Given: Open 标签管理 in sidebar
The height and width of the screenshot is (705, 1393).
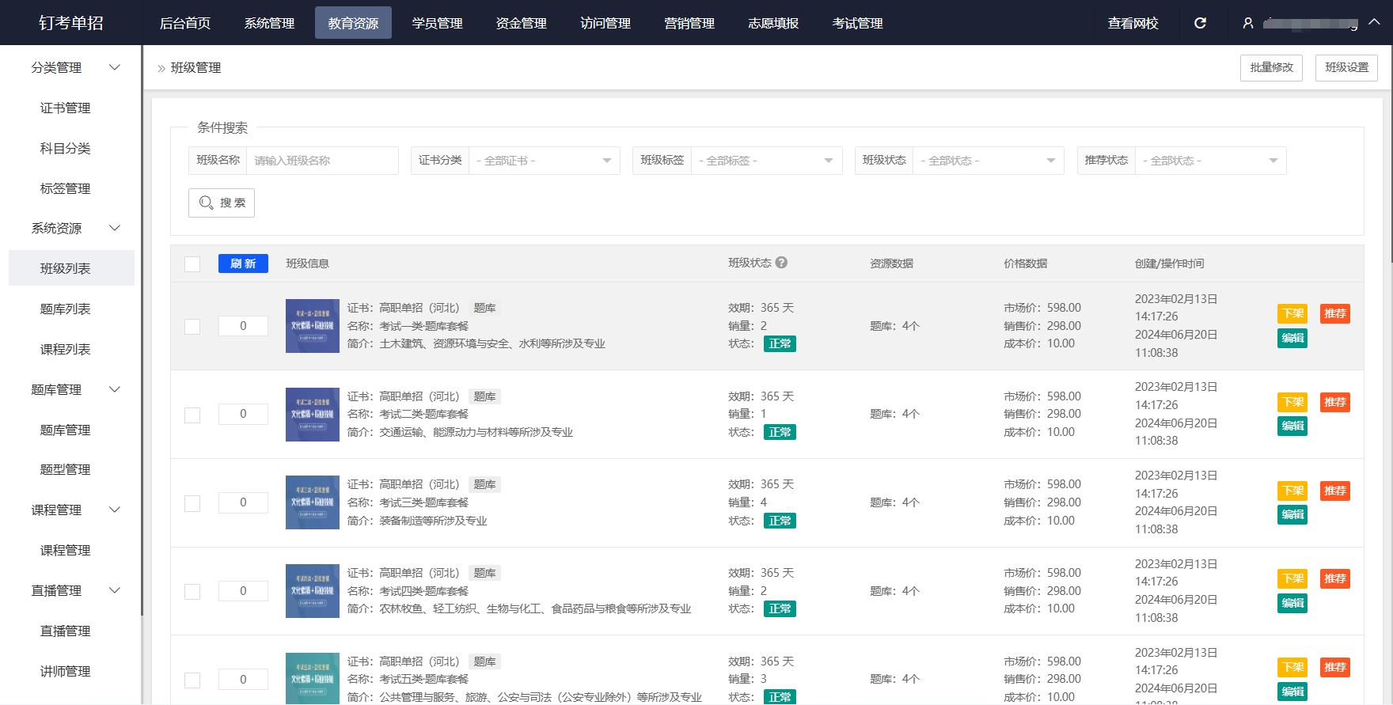Looking at the screenshot, I should [65, 189].
